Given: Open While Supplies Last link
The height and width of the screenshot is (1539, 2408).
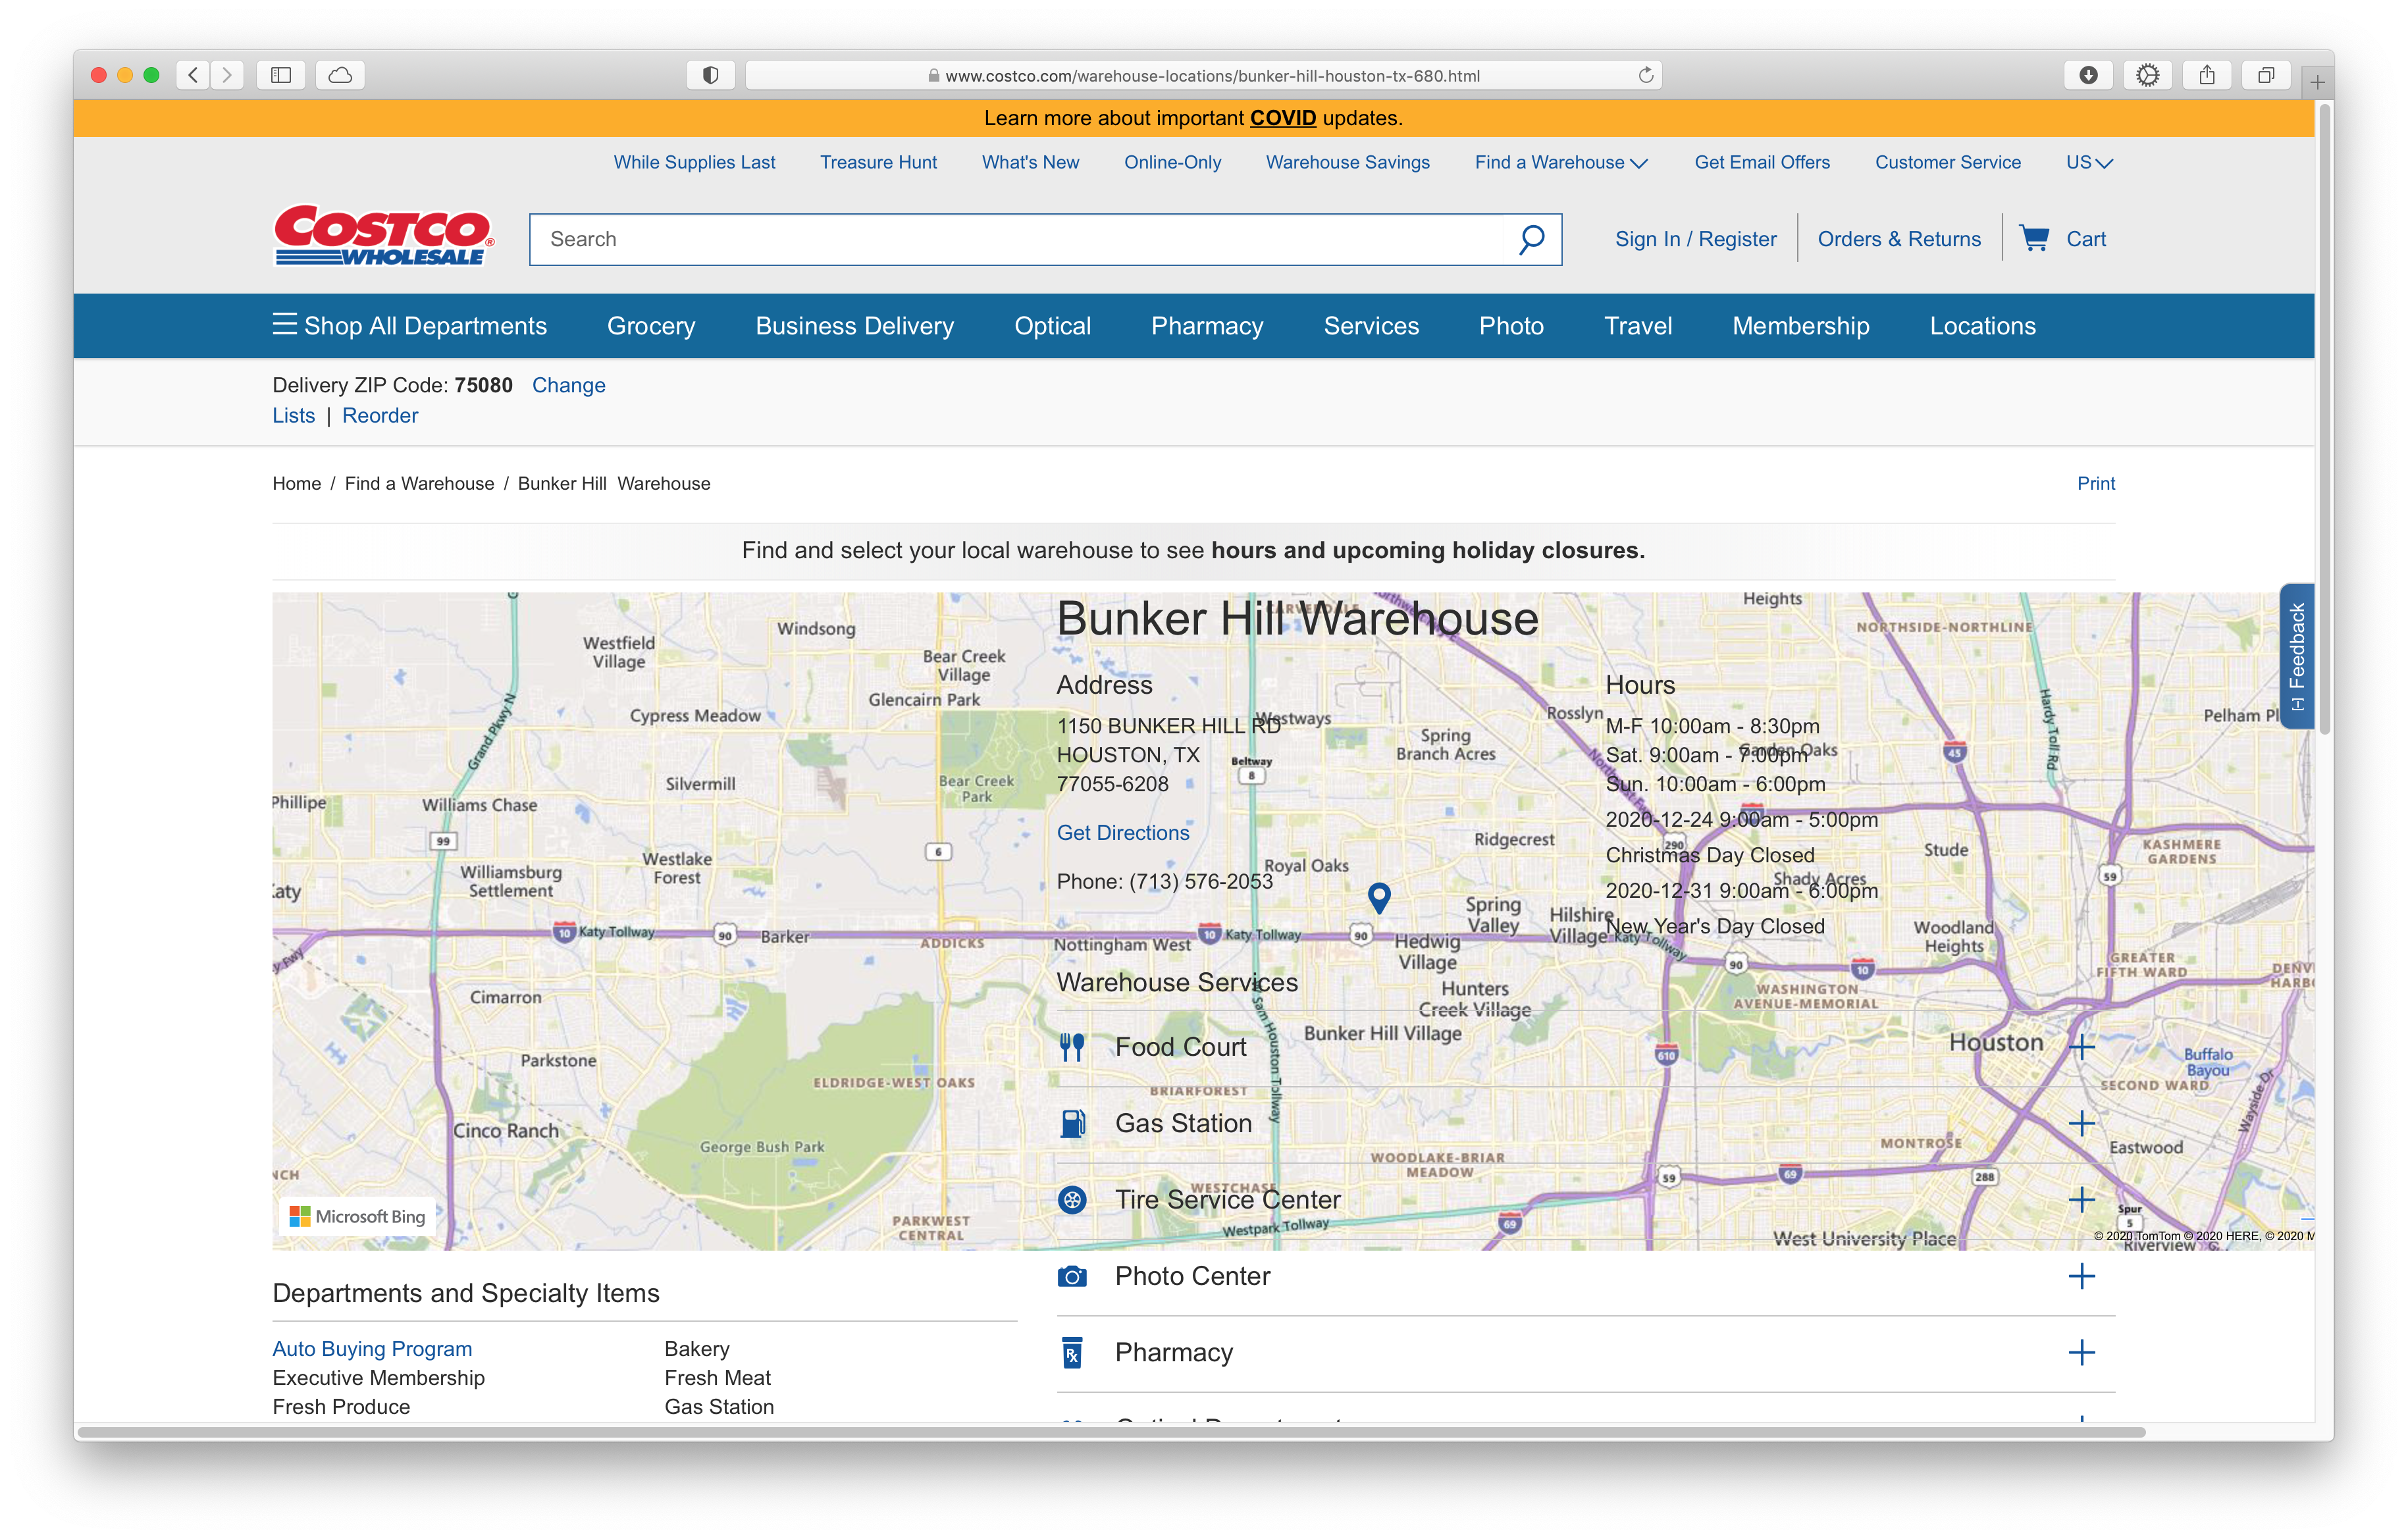Looking at the screenshot, I should coord(694,162).
